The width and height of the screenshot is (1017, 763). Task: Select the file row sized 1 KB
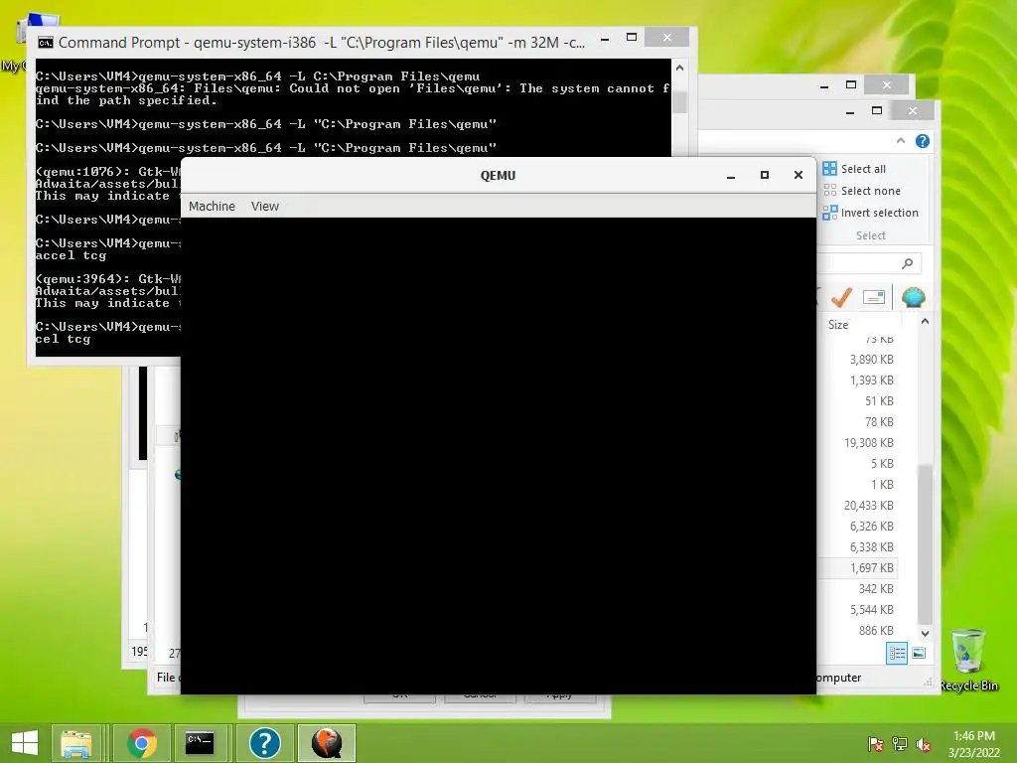[x=858, y=484]
